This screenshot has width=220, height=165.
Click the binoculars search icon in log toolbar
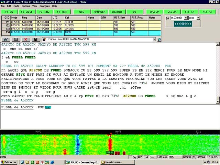coord(5,40)
